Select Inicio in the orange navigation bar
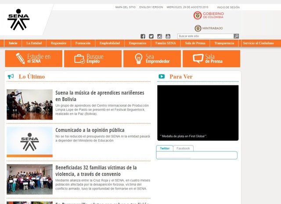The image size is (281, 204). 13,43
